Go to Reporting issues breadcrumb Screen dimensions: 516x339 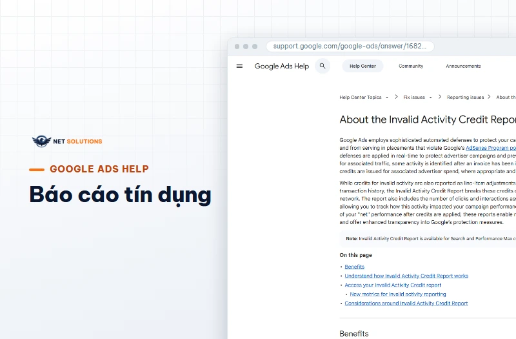point(465,98)
